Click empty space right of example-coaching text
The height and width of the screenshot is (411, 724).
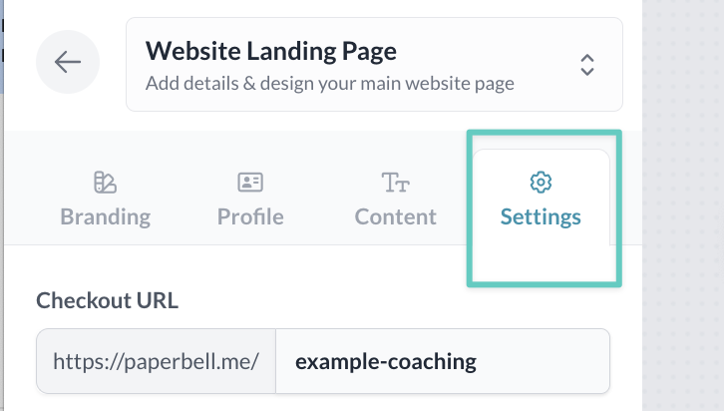click(x=548, y=361)
